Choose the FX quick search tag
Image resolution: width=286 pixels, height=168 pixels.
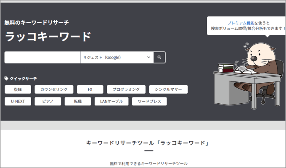click(x=90, y=89)
